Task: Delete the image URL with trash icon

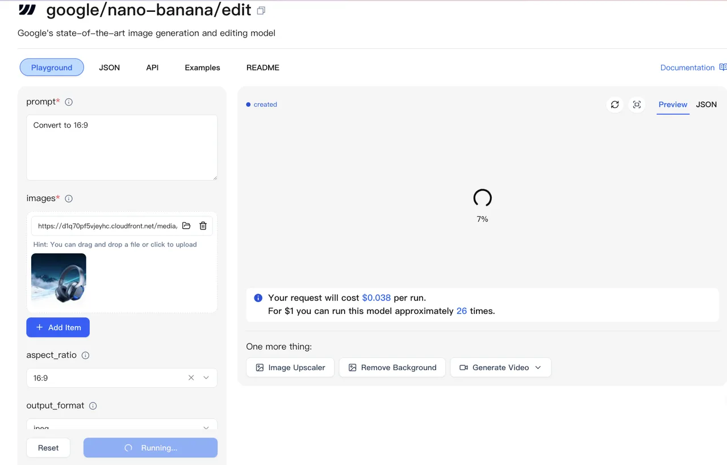Action: (203, 226)
